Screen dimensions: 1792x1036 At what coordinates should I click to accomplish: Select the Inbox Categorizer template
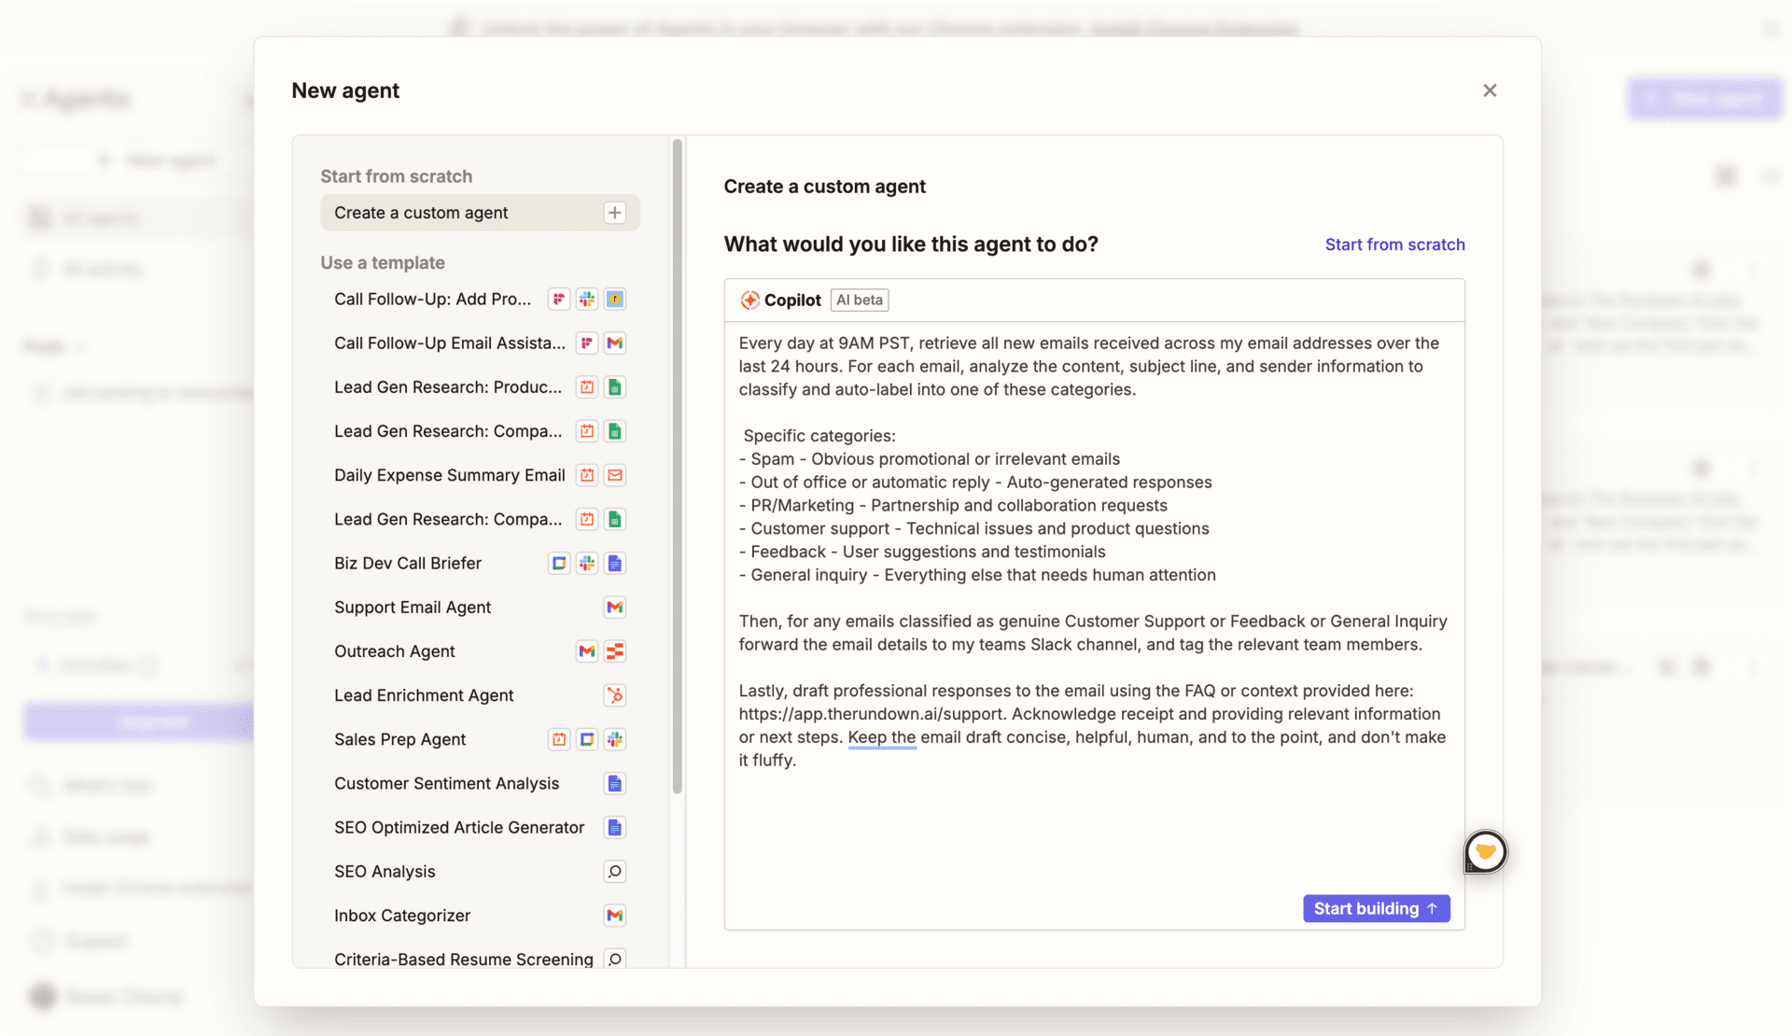pyautogui.click(x=402, y=916)
